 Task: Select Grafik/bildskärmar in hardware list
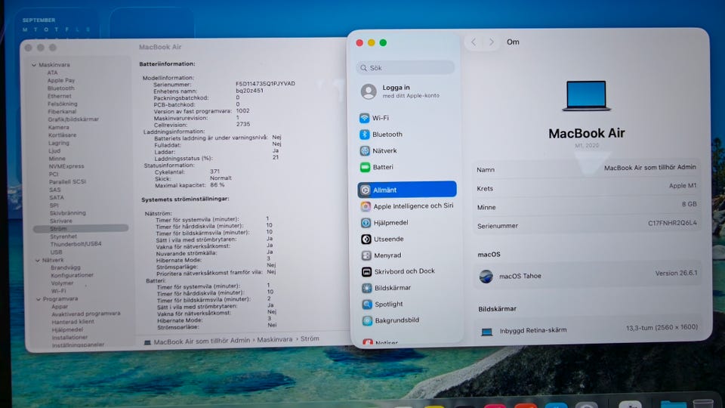point(73,119)
